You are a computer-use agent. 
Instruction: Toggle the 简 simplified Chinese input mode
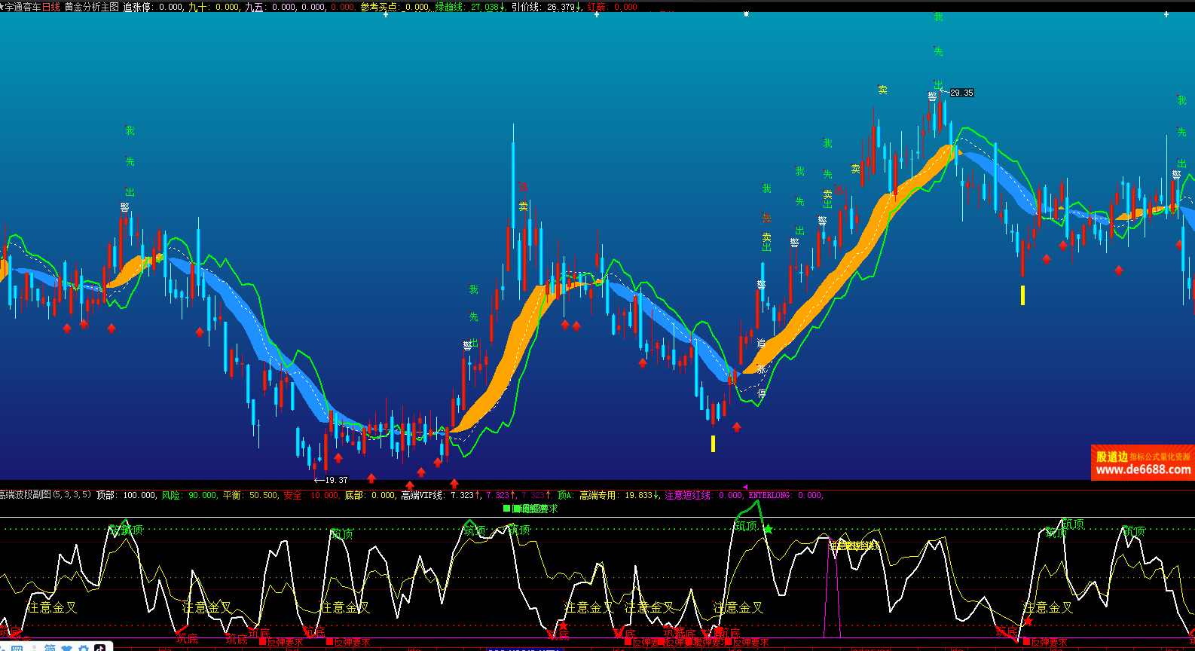pyautogui.click(x=50, y=648)
